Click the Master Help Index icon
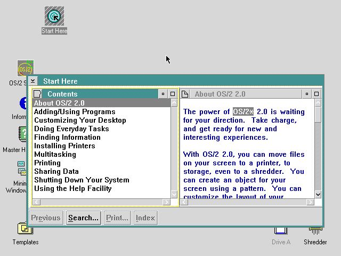 click(23, 133)
